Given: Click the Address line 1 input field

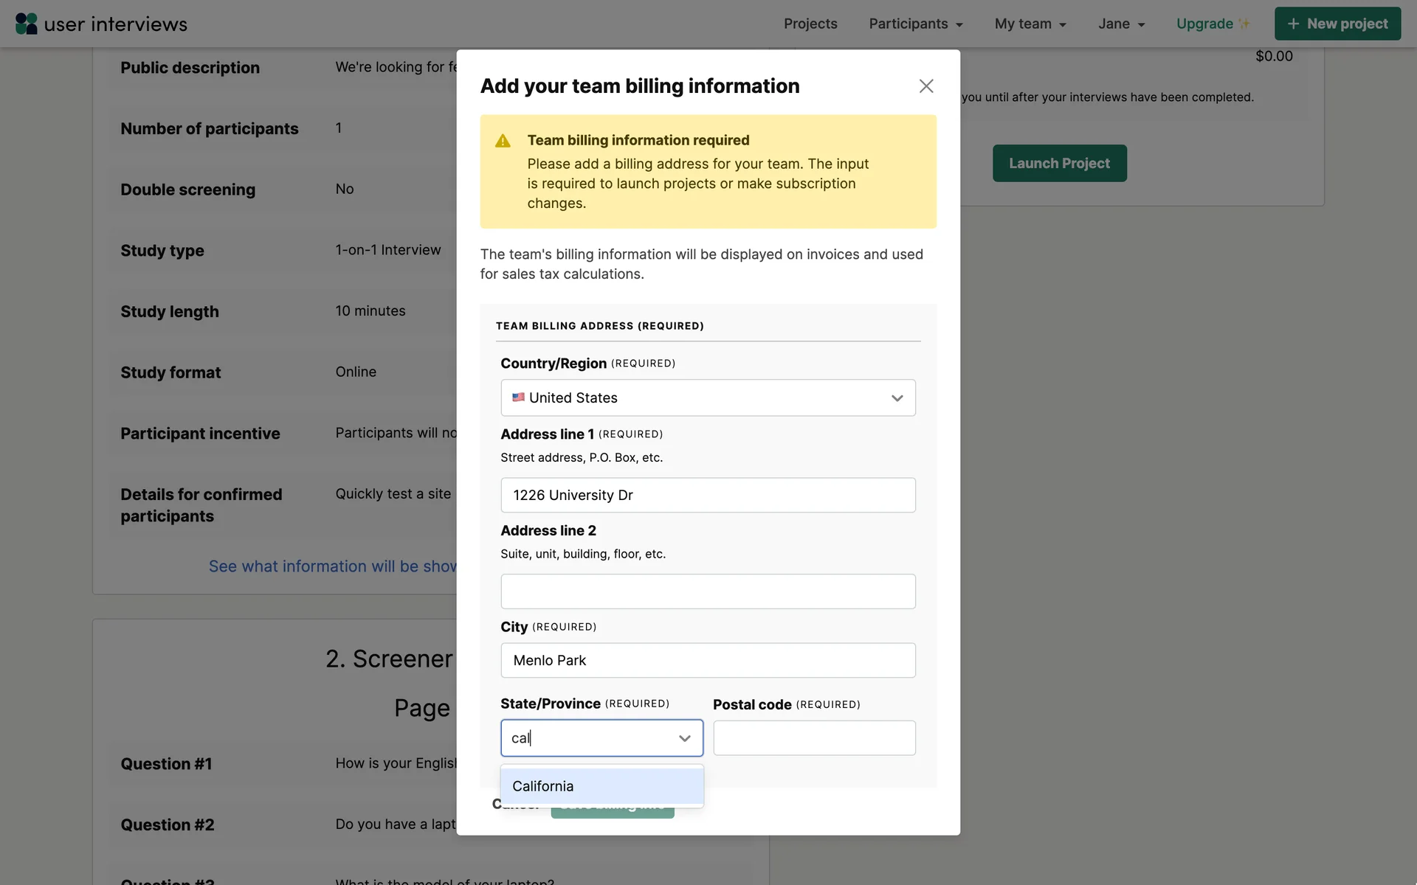Looking at the screenshot, I should point(708,496).
